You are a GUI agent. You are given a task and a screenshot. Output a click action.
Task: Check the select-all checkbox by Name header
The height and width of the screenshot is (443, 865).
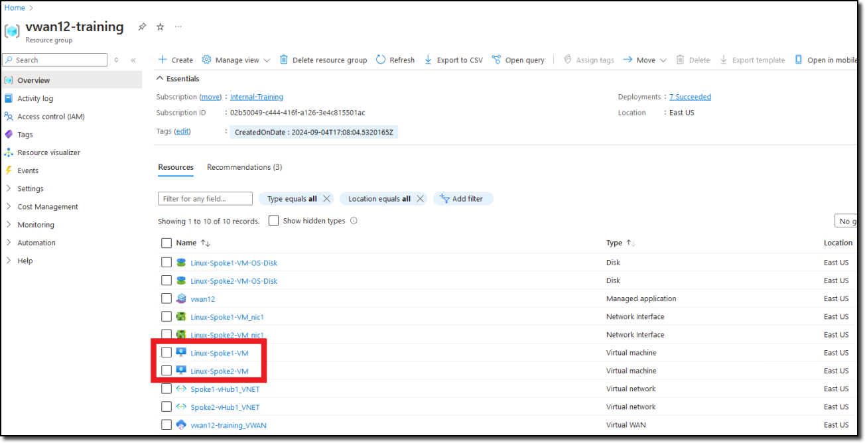[x=166, y=243]
